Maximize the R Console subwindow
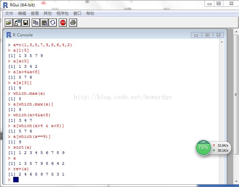 207,35
